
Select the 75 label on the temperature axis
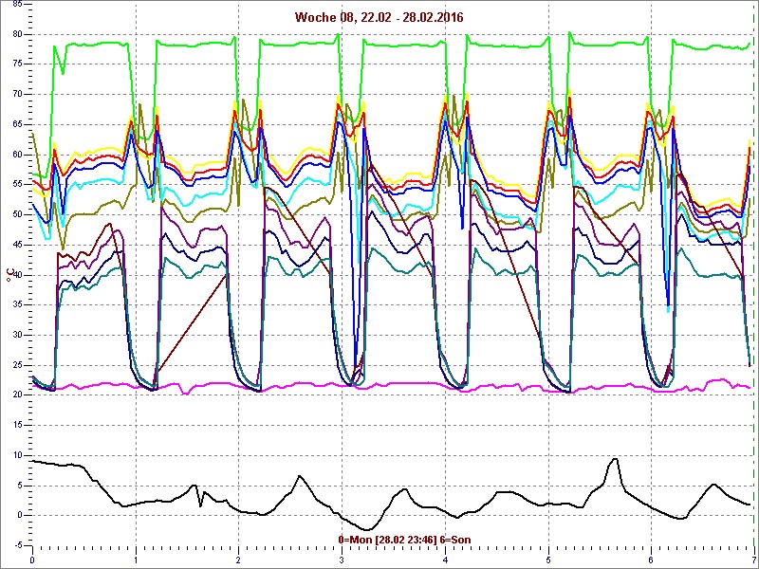point(17,64)
